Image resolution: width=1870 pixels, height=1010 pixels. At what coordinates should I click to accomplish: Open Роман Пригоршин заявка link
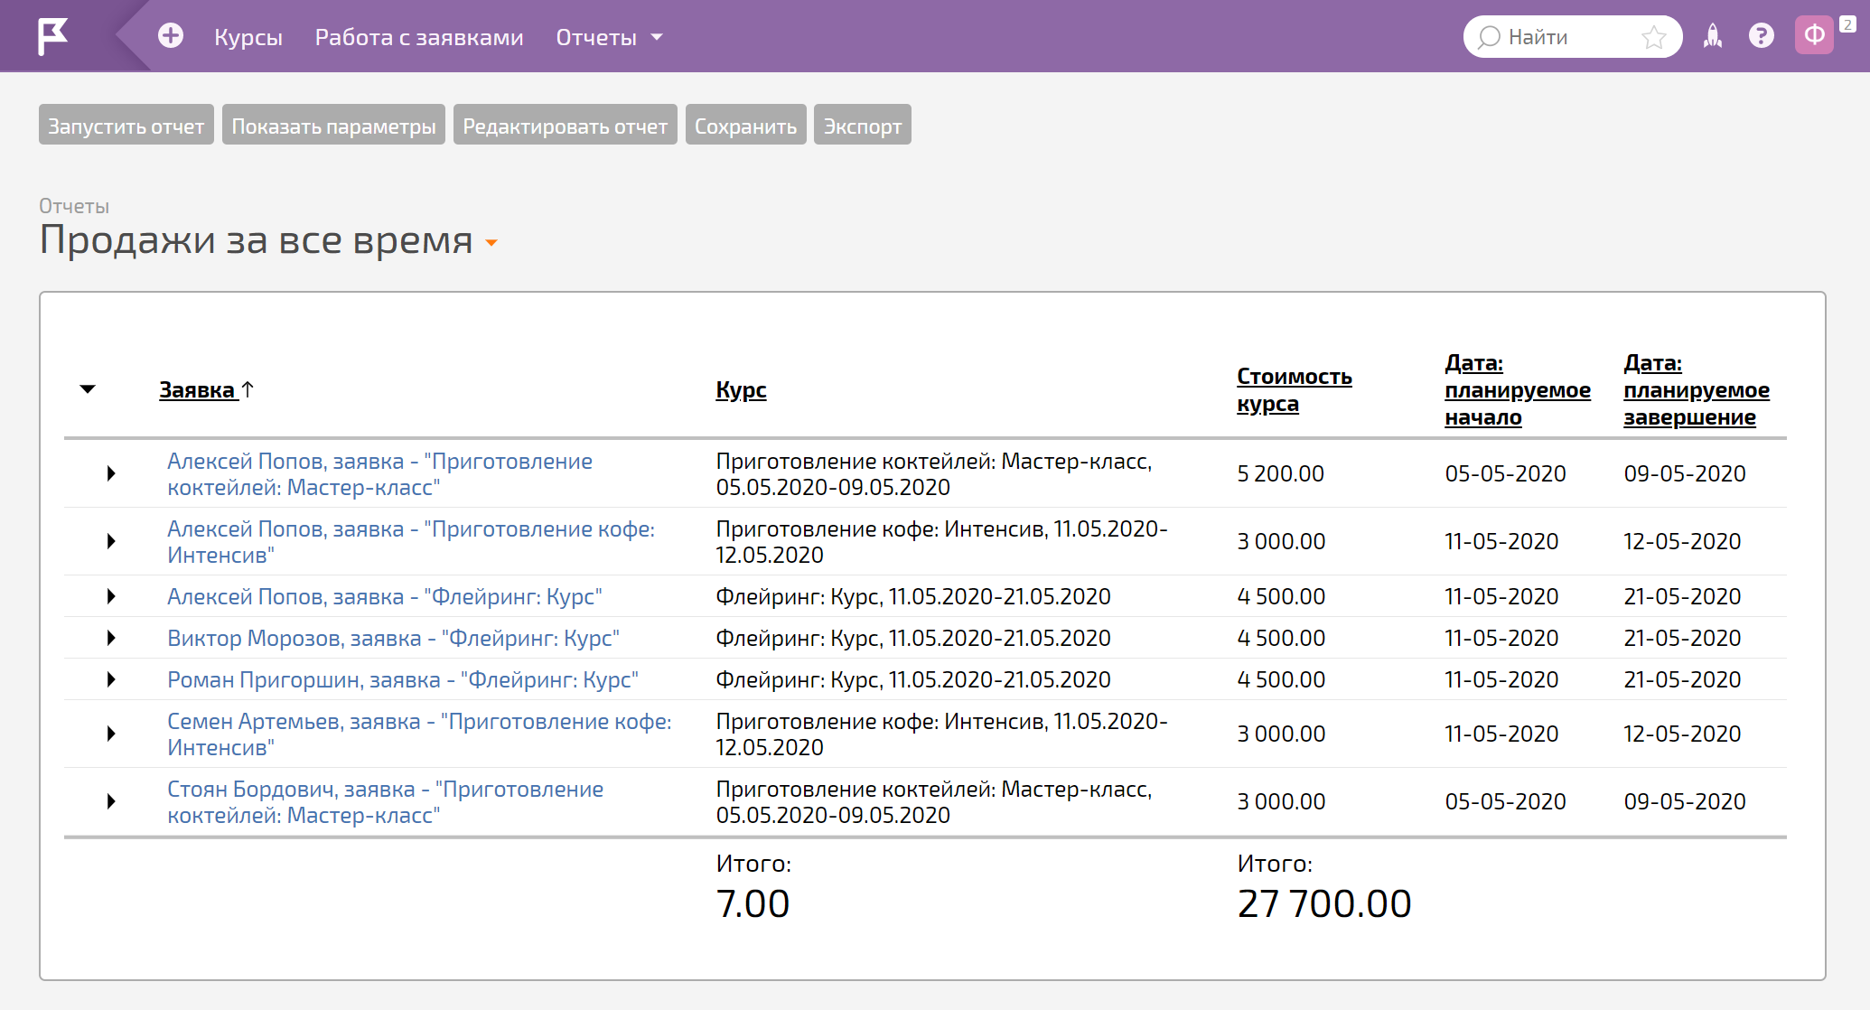coord(403,679)
